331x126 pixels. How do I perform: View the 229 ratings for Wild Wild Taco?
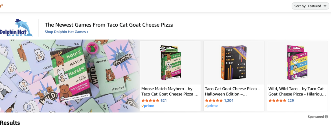[x=291, y=101]
